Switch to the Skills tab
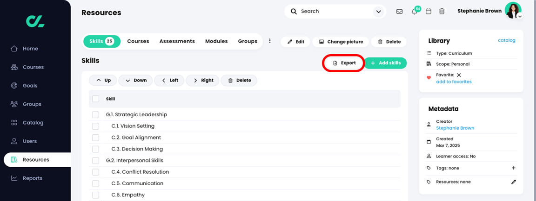Image resolution: width=536 pixels, height=201 pixels. 101,42
